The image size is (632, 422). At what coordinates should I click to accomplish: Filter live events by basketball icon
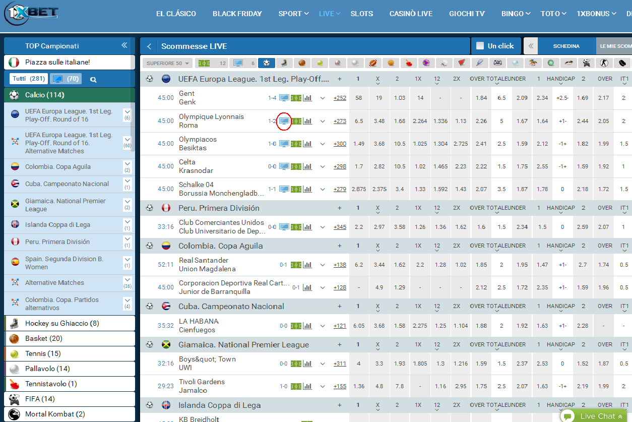click(x=302, y=63)
